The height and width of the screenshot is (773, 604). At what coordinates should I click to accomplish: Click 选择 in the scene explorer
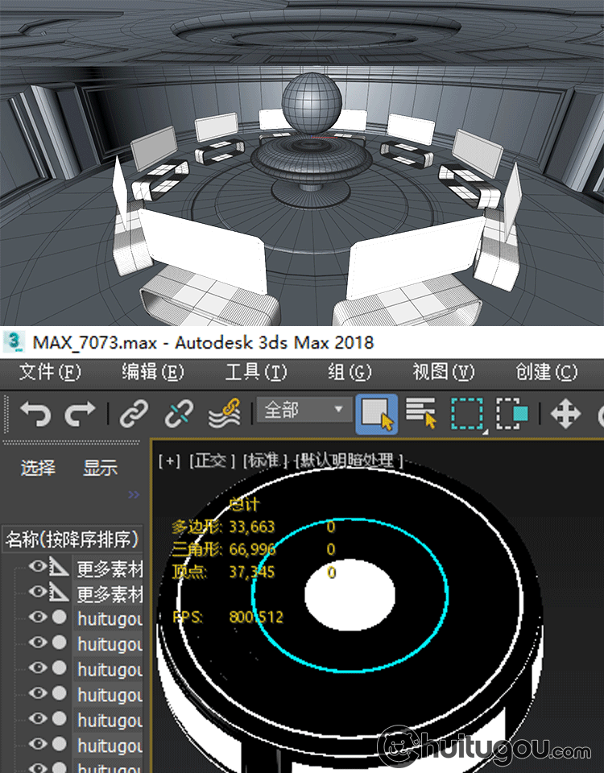(38, 468)
